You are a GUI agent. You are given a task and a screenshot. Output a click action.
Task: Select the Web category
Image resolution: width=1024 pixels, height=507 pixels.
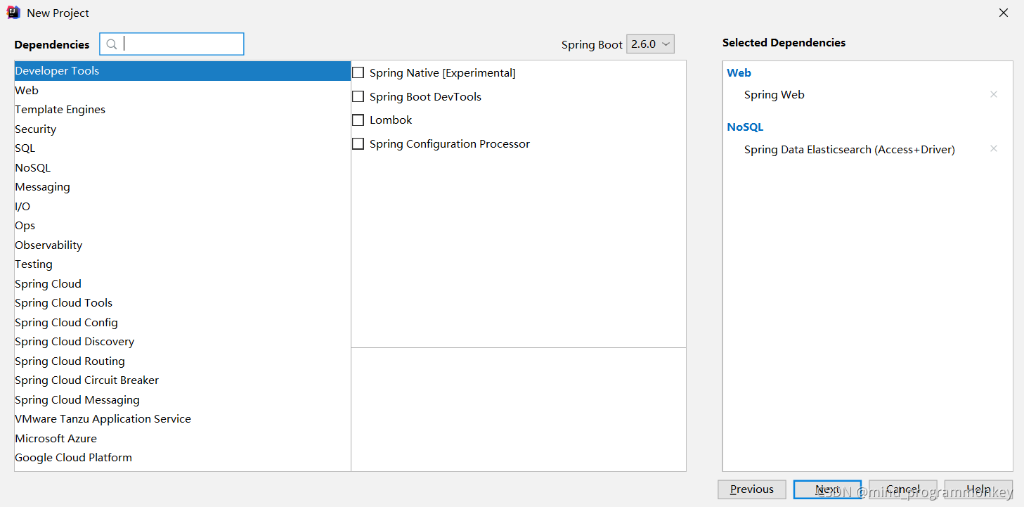pos(183,90)
